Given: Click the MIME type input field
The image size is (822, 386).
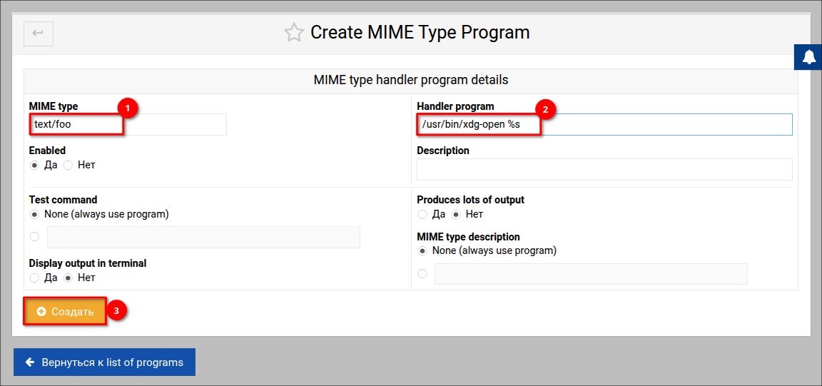Looking at the screenshot, I should (127, 124).
